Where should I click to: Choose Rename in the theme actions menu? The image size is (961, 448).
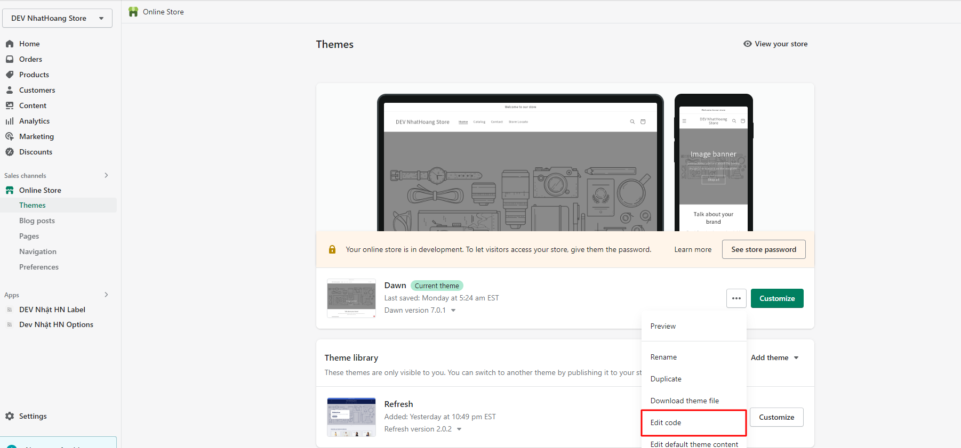pyautogui.click(x=694, y=357)
